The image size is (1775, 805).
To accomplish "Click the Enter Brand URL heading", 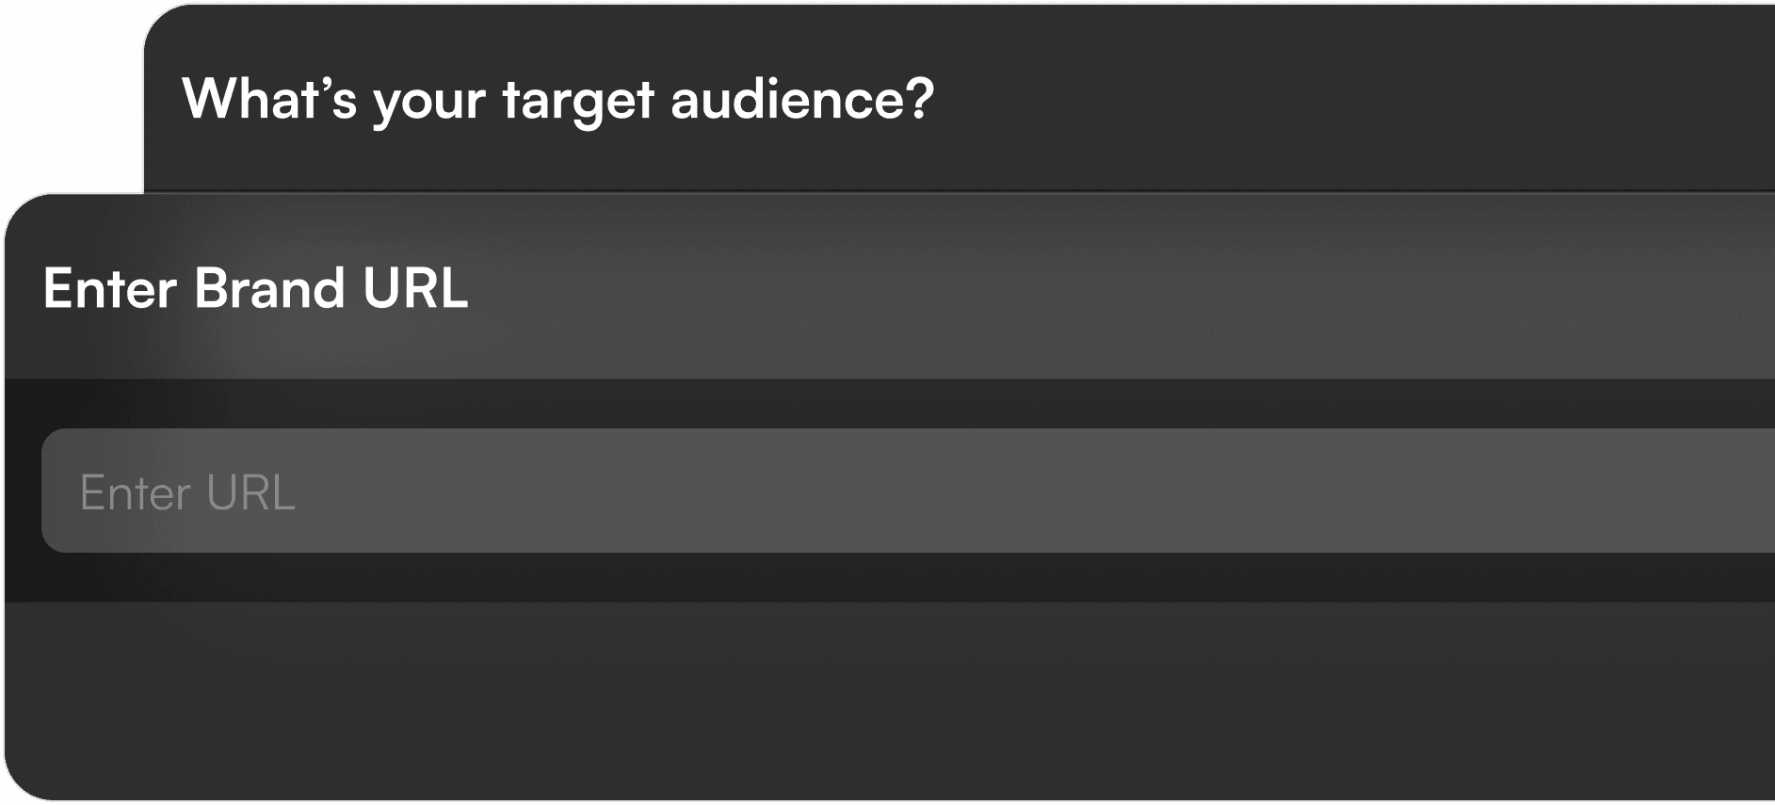I will point(255,288).
